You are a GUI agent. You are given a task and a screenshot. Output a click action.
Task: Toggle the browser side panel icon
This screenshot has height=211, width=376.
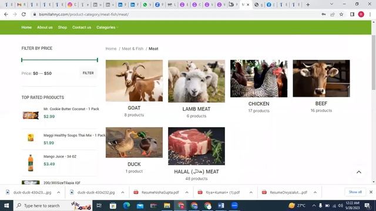pyautogui.click(x=352, y=14)
